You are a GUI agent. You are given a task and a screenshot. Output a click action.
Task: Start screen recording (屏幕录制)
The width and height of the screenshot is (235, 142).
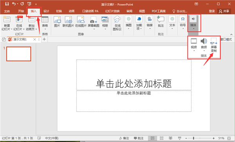click(x=214, y=45)
